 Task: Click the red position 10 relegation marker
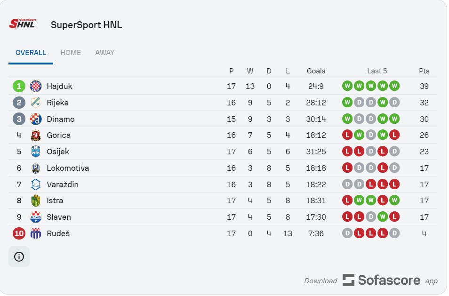(19, 233)
